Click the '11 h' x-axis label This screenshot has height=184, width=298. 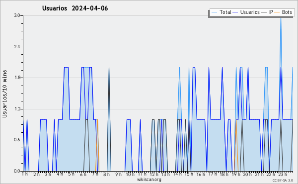tap(142, 174)
